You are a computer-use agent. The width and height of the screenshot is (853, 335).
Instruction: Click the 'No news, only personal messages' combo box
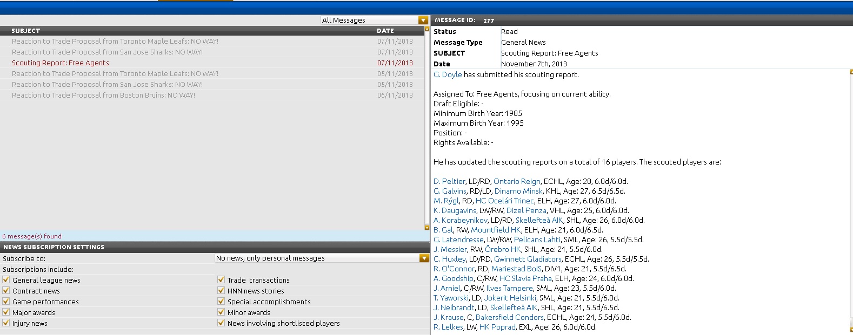point(317,258)
